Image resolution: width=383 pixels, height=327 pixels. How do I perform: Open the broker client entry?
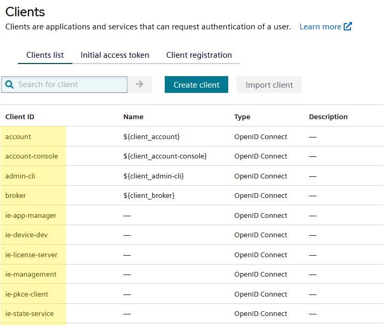point(16,195)
